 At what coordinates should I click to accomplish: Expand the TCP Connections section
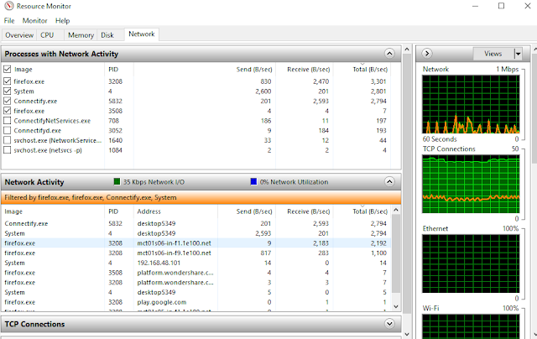point(389,324)
